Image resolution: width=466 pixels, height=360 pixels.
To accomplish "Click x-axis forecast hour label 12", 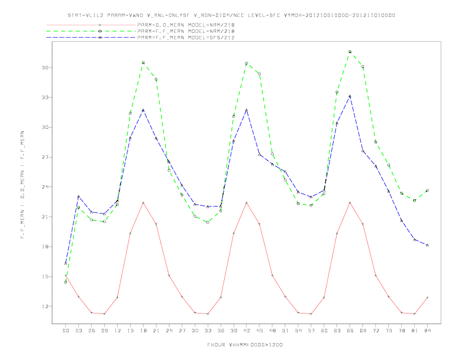I will (x=118, y=331).
